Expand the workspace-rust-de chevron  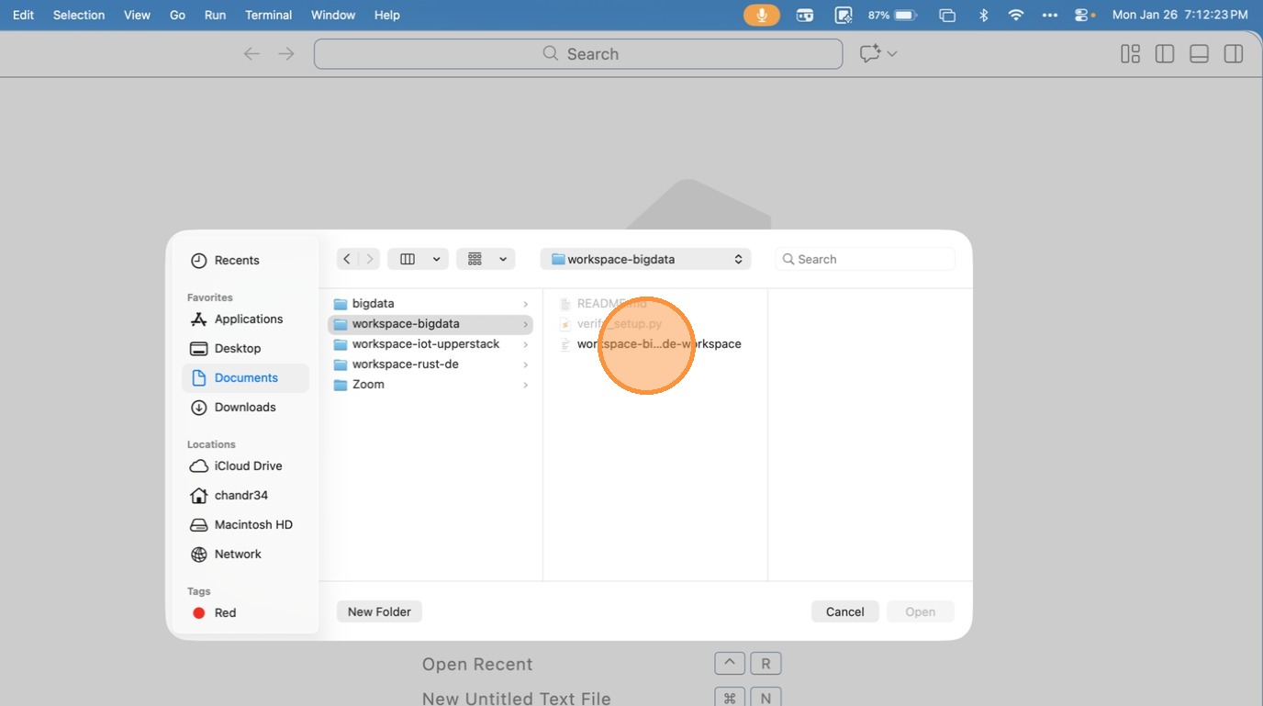click(x=525, y=364)
